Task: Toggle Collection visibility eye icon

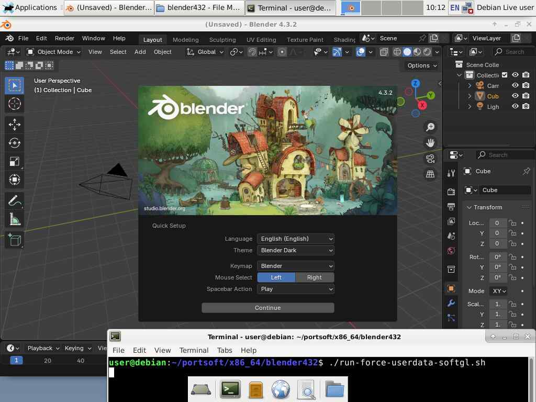Action: (515, 75)
